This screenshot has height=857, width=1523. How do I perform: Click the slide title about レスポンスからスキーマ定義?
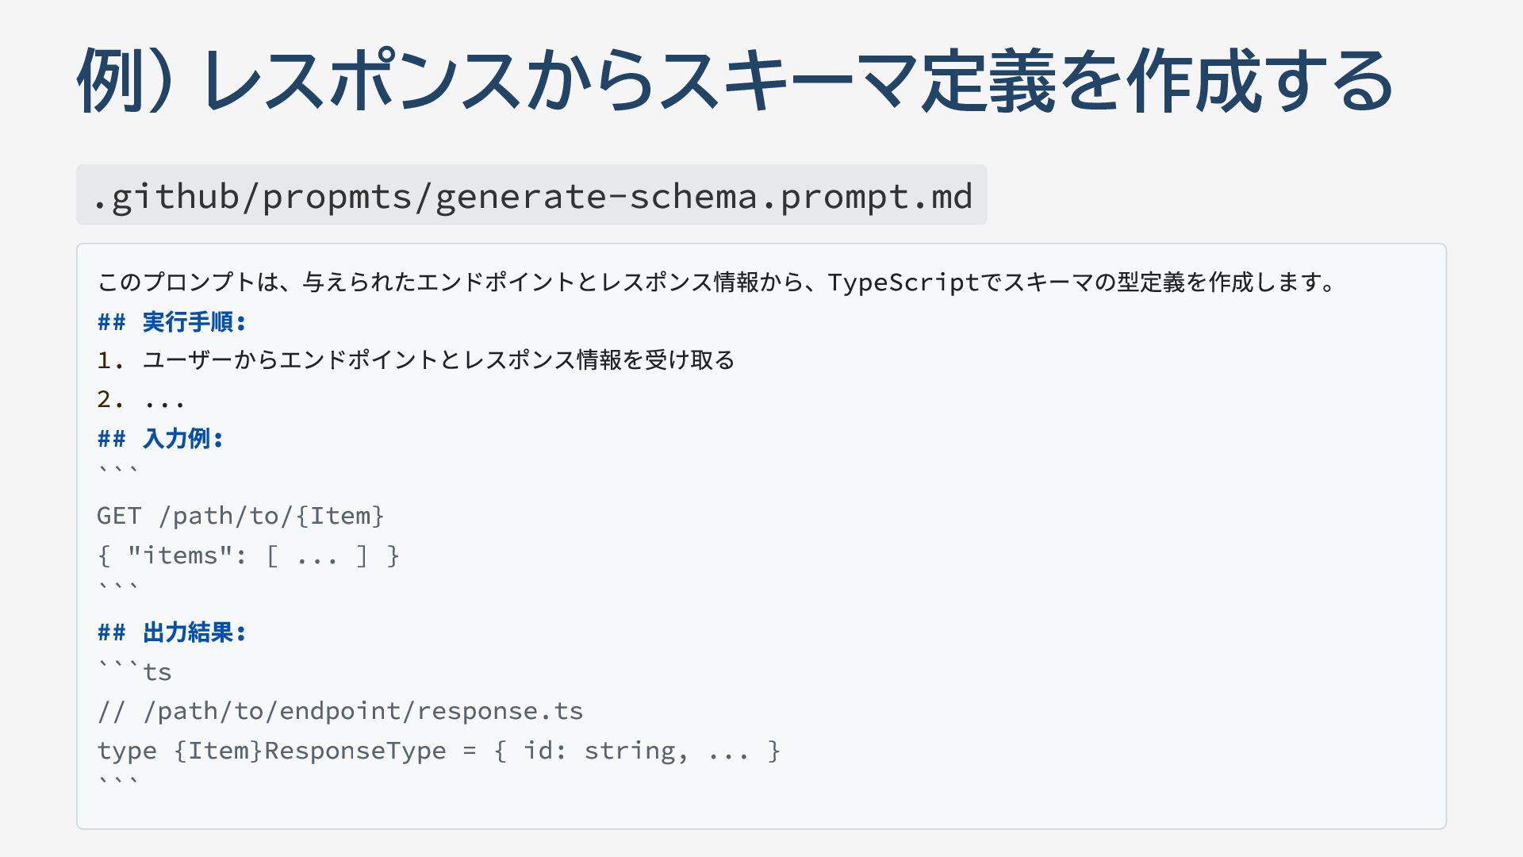coord(735,81)
